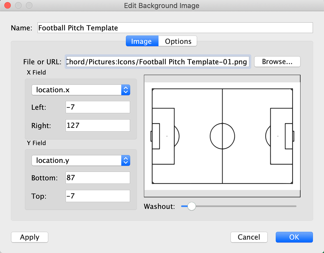Click the Y Field stepper arrows
Viewport: 324px width, 253px height.
[126, 160]
